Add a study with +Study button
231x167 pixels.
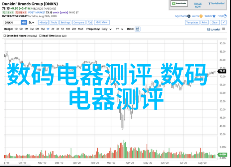[x=43, y=22]
